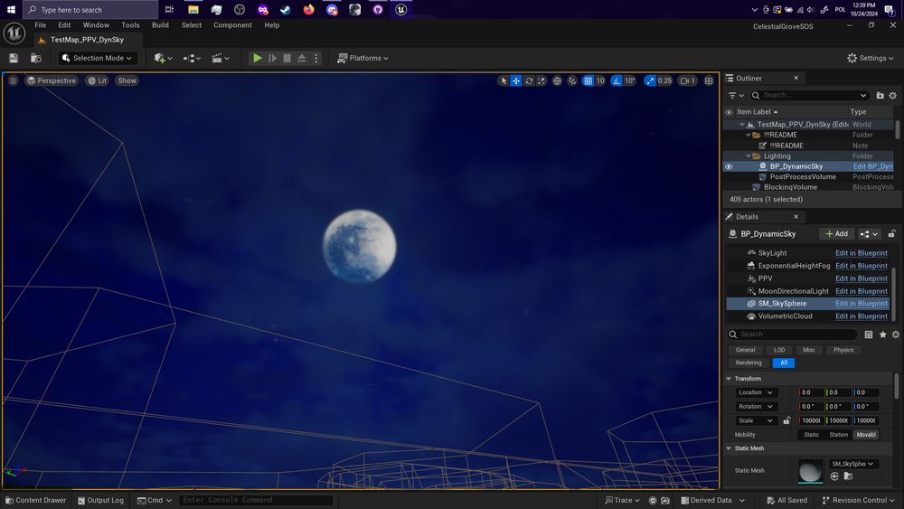Viewport: 904px width, 509px height.
Task: Click Edit in Blueprint link for VolumetricCloud
Action: tap(861, 316)
